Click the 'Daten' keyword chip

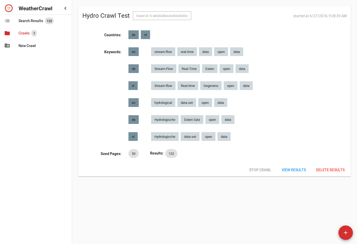pyautogui.click(x=210, y=69)
